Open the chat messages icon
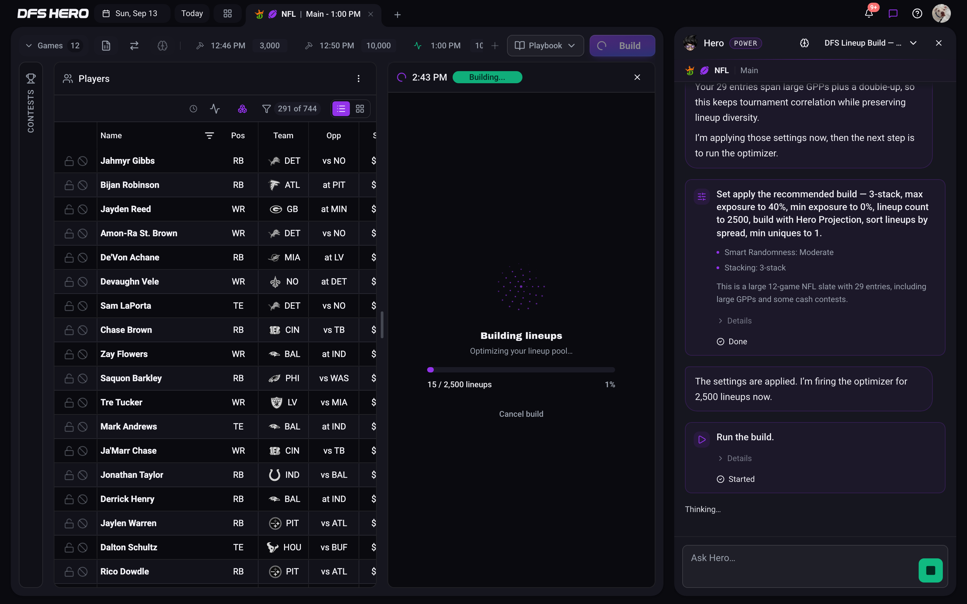This screenshot has height=604, width=967. (893, 13)
